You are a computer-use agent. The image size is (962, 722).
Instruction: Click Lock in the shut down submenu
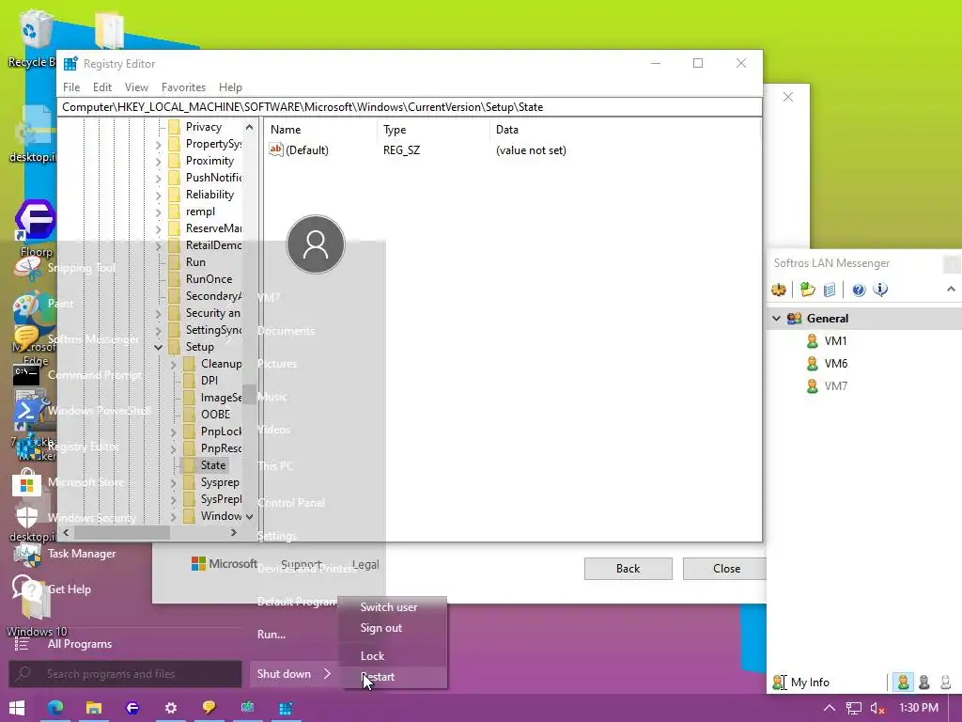[x=393, y=655]
